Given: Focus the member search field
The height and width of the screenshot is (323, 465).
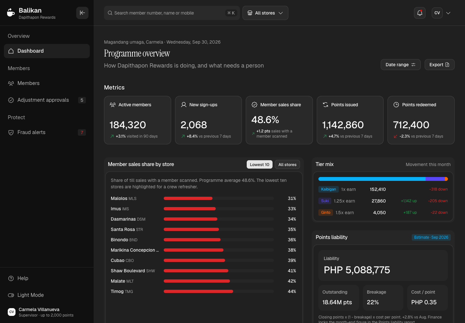Looking at the screenshot, I should pyautogui.click(x=172, y=13).
